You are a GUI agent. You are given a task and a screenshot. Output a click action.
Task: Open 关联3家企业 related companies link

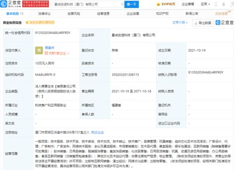tap(57, 53)
